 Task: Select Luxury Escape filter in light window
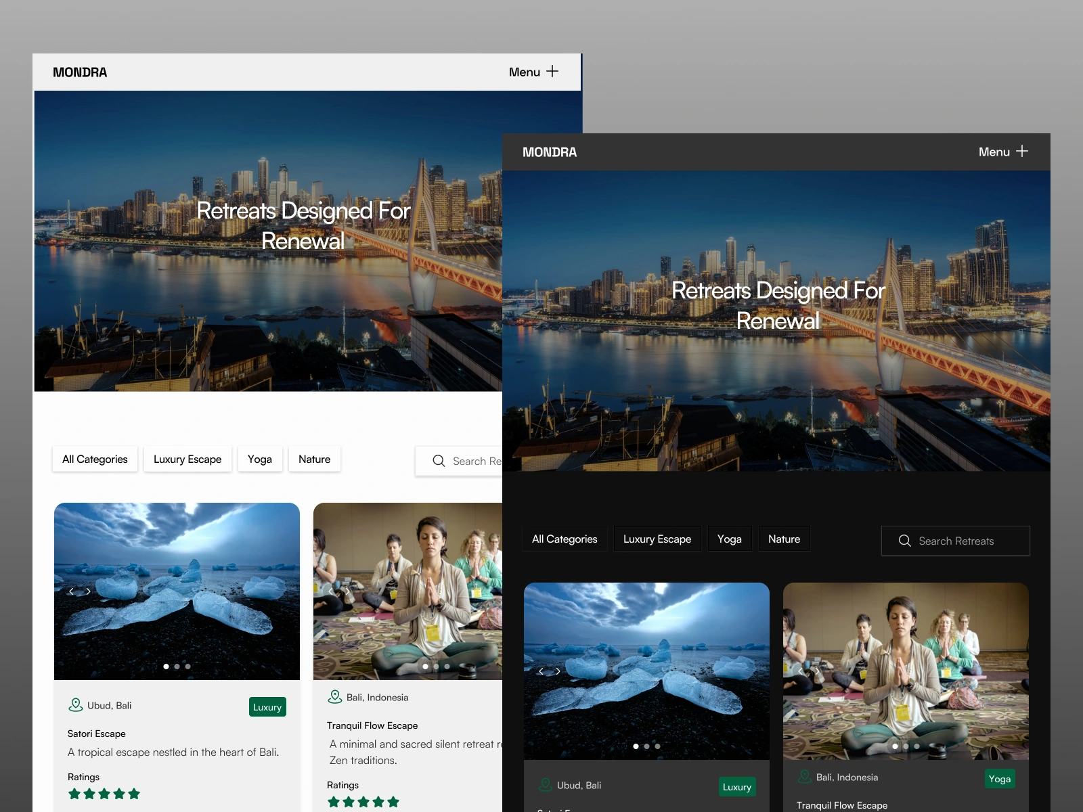click(x=187, y=459)
